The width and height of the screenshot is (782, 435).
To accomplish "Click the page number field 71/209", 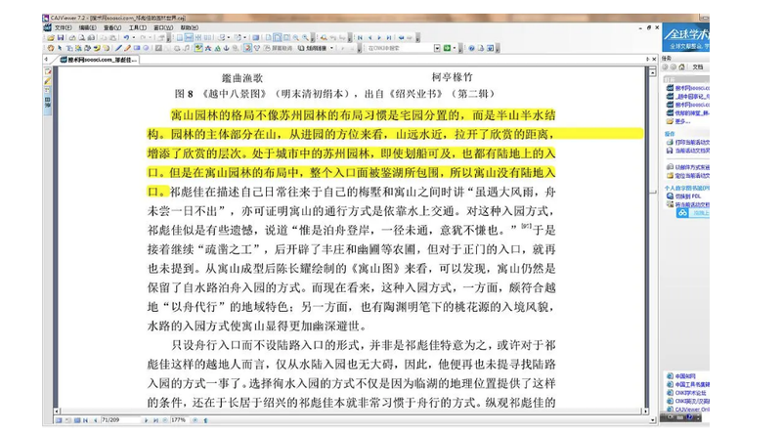I will 115,420.
